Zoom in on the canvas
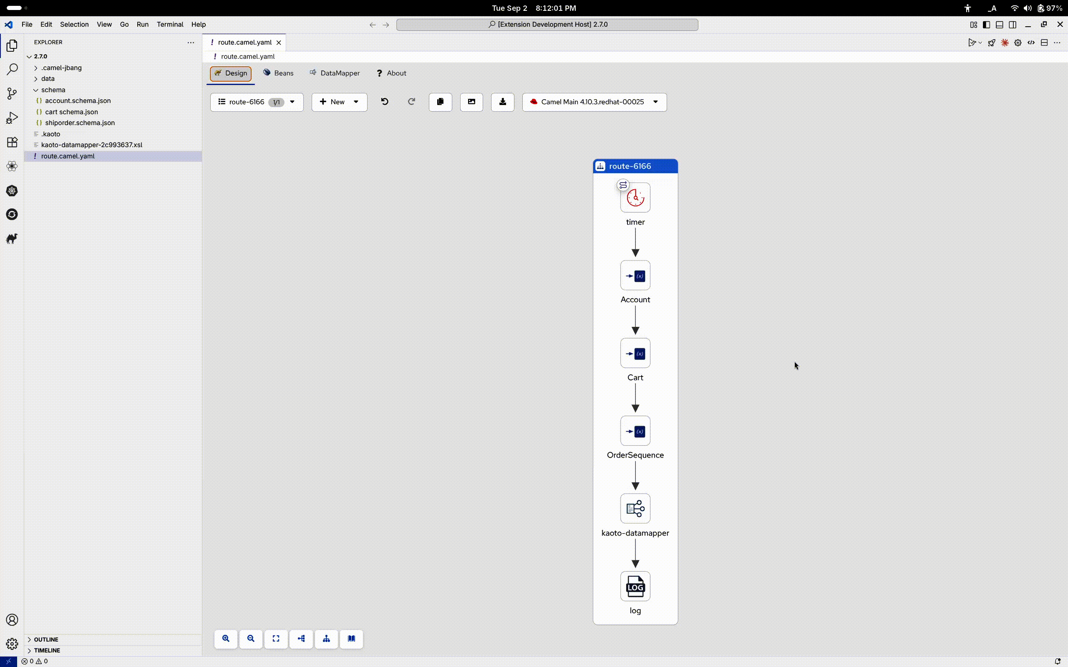Viewport: 1068px width, 667px height. click(x=226, y=639)
